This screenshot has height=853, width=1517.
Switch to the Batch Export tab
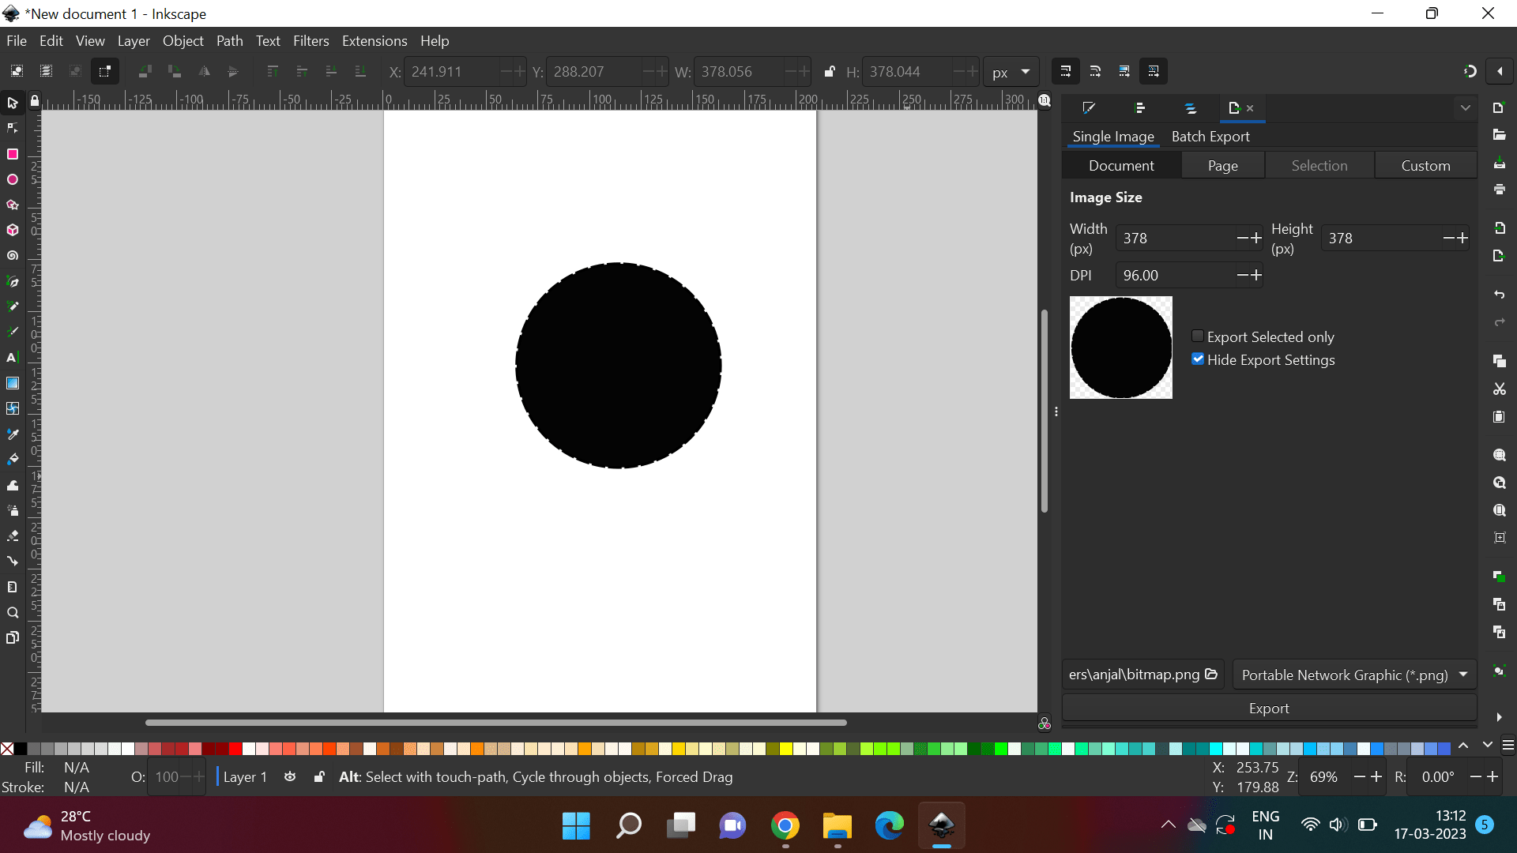point(1210,137)
